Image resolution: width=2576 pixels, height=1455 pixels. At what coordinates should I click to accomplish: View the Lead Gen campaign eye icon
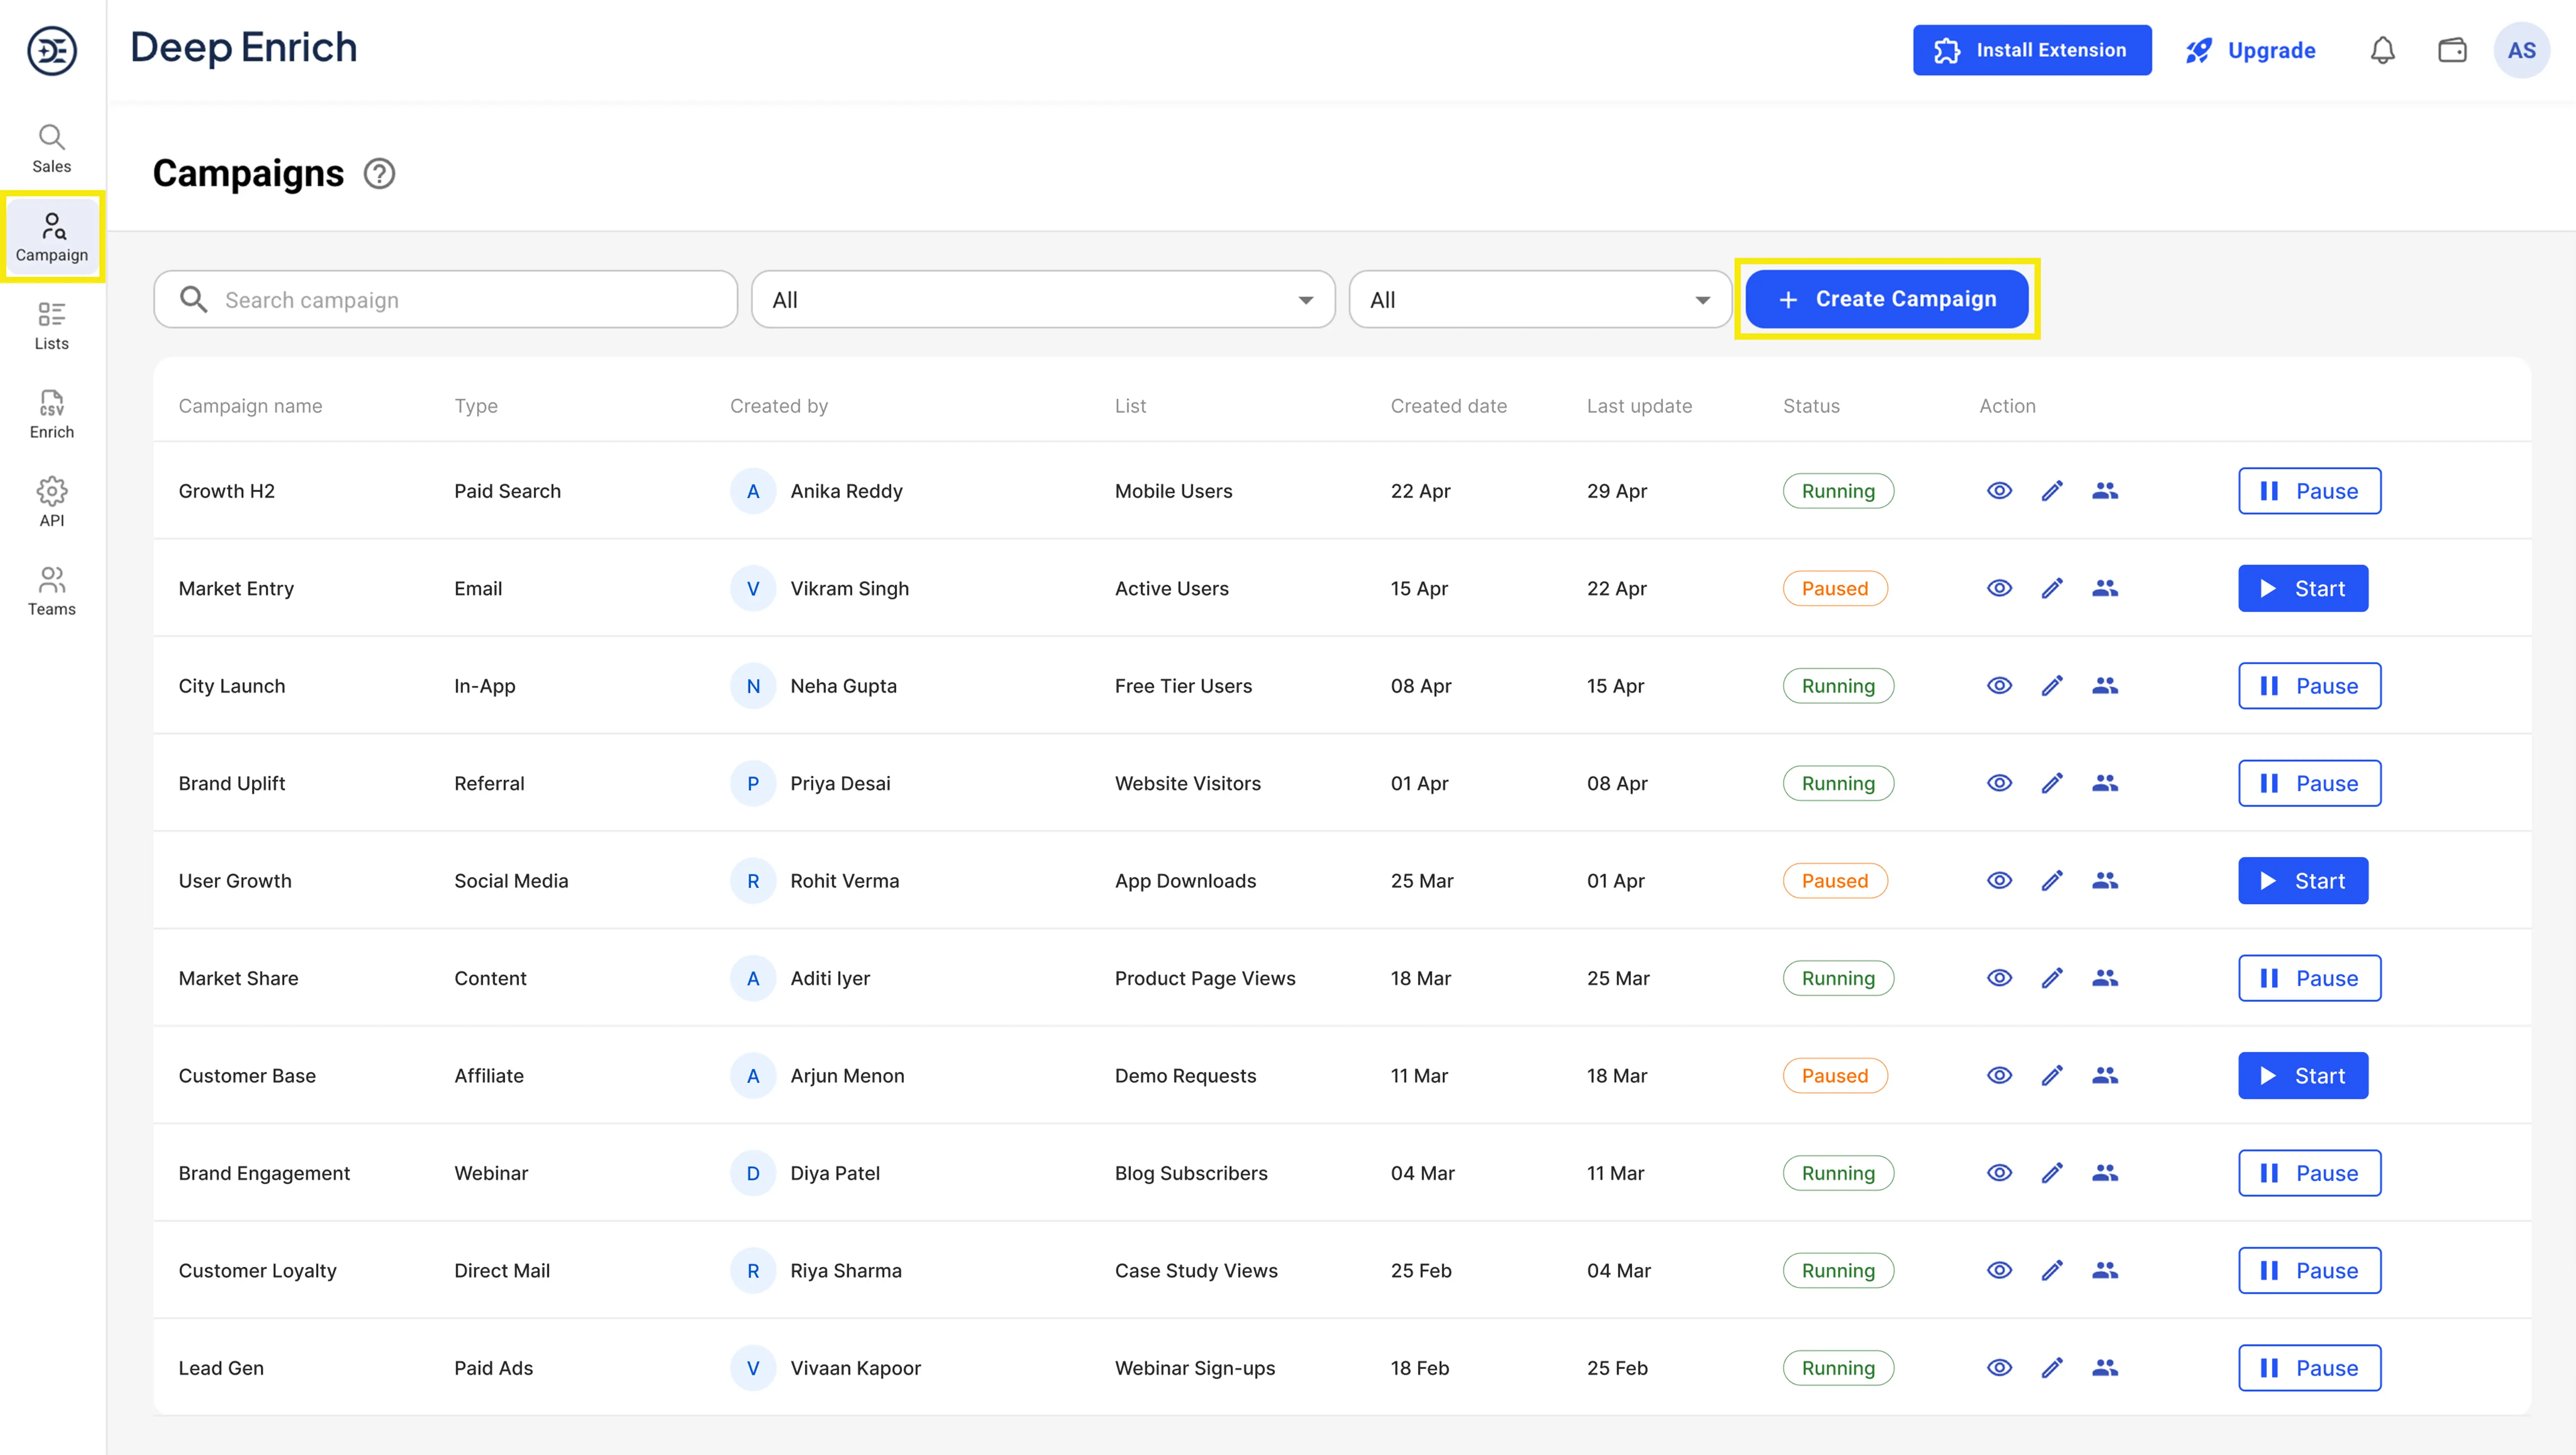coord(1999,1368)
